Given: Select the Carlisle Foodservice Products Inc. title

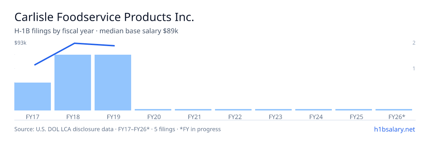Looking at the screenshot, I should coord(104,17).
